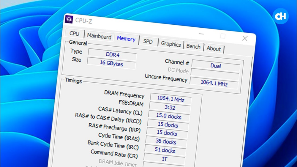Switch to the Bench tab
This screenshot has height=167, width=297.
point(193,46)
